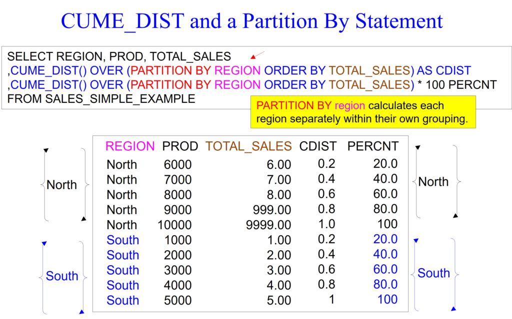The height and width of the screenshot is (319, 512).
Task: Click the blue South label in the right bracket
Action: [x=433, y=273]
